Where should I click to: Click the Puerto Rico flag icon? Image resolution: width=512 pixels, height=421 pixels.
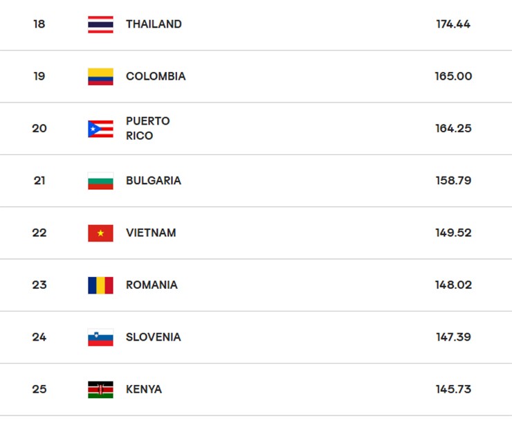tap(100, 129)
